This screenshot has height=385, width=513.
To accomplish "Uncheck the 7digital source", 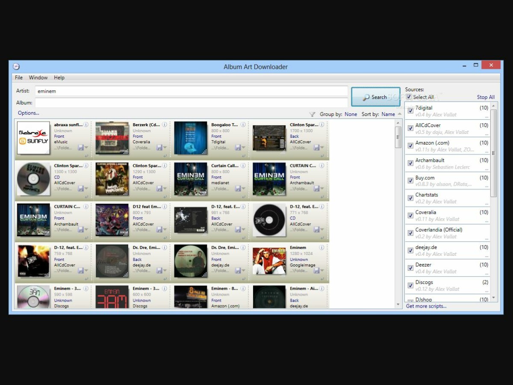I will point(410,111).
